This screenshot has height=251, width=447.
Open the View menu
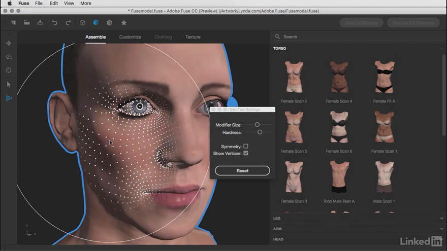(x=69, y=4)
